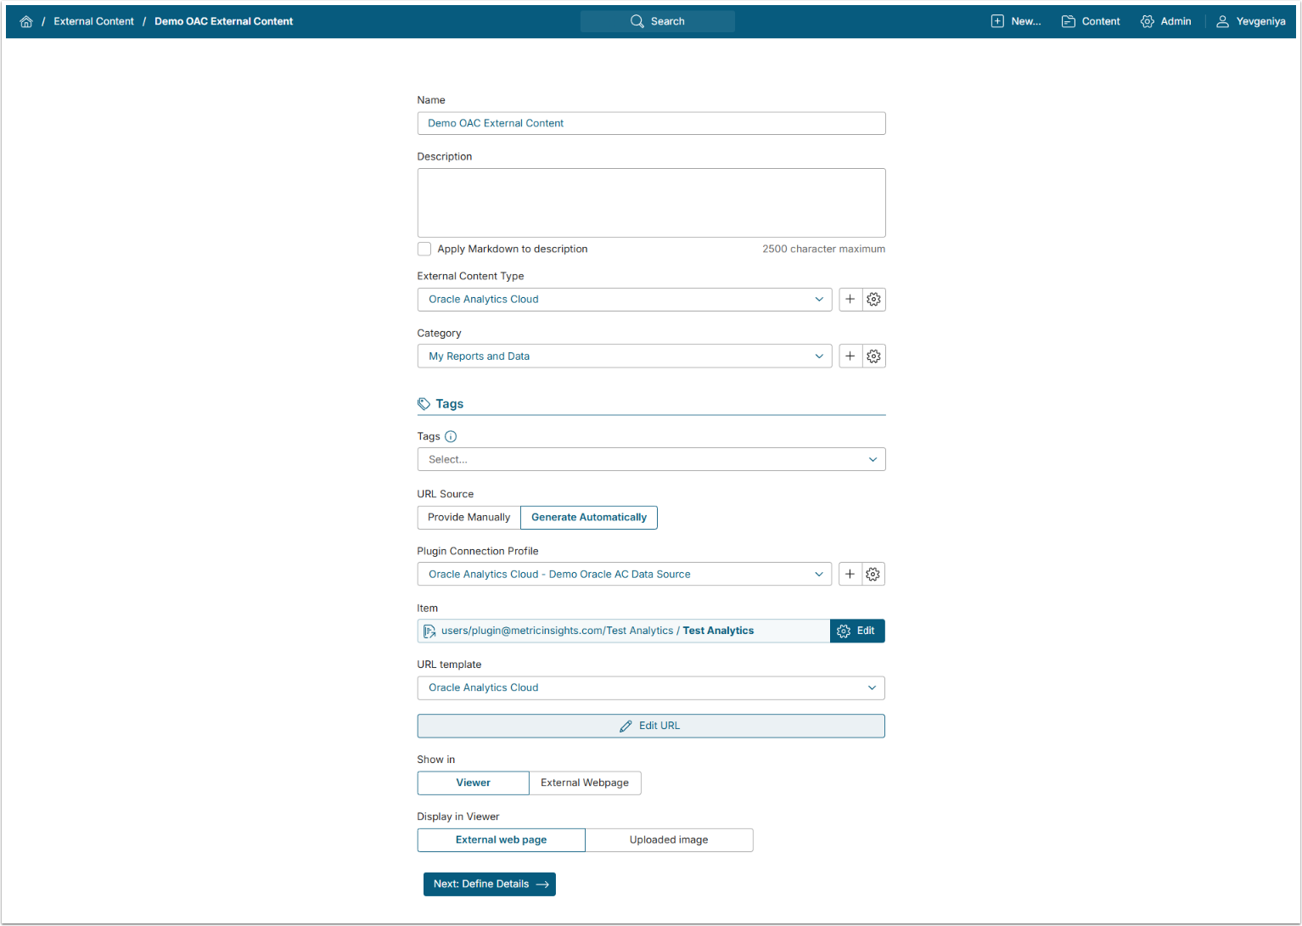Go to the home page icon
1302x926 pixels.
[x=26, y=21]
